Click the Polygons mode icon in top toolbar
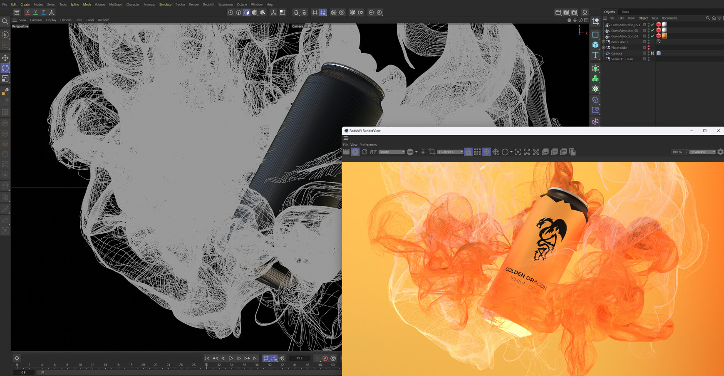724x376 pixels. coord(247,12)
